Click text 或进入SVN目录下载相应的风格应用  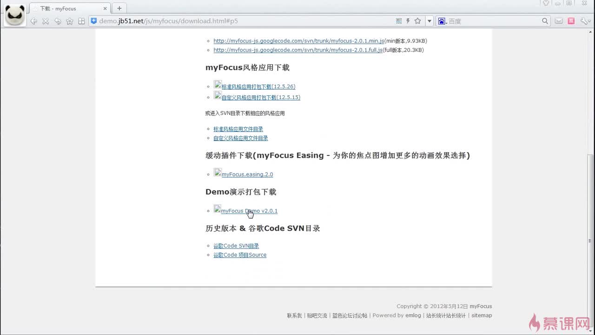245,113
